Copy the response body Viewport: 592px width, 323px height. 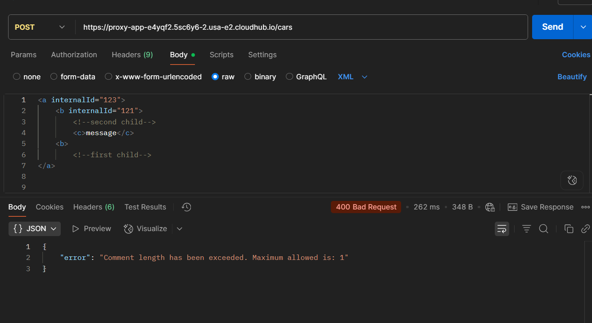click(569, 228)
